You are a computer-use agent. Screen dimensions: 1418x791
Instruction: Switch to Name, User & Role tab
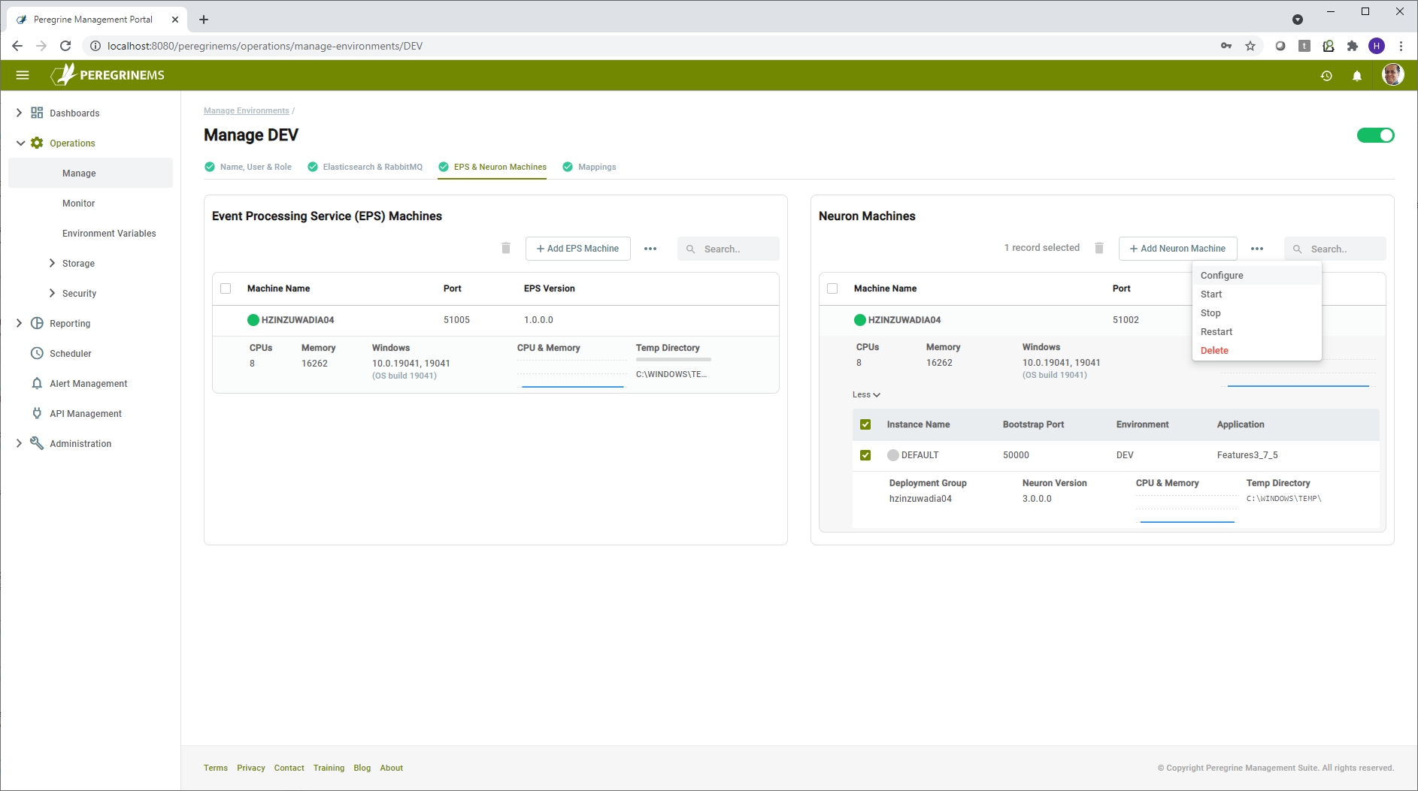(x=248, y=167)
